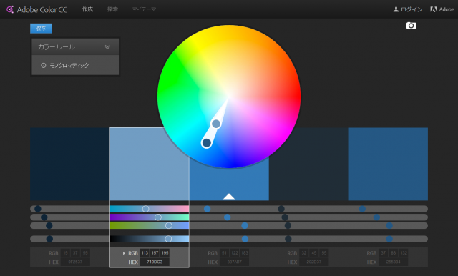Click the Adobe Color CC title text
Image resolution: width=458 pixels, height=276 pixels.
coord(42,9)
